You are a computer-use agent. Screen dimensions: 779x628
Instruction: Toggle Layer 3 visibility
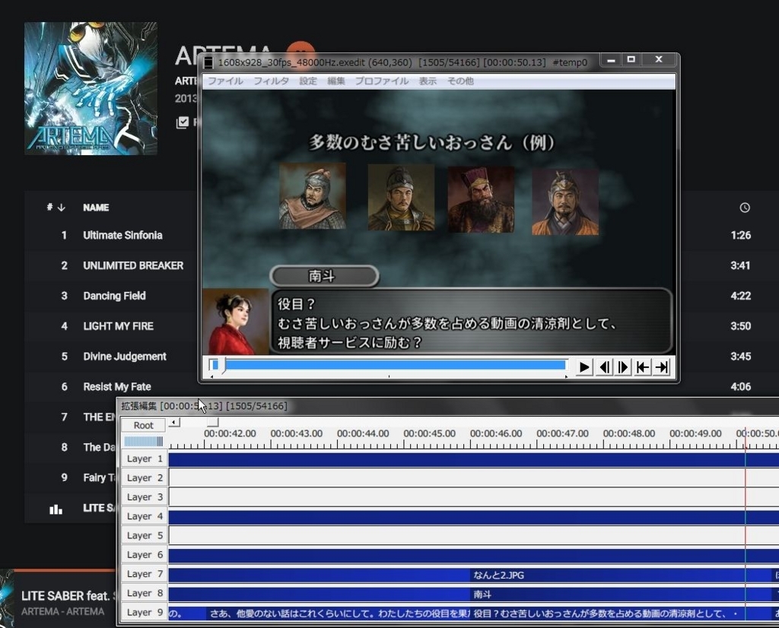(144, 497)
